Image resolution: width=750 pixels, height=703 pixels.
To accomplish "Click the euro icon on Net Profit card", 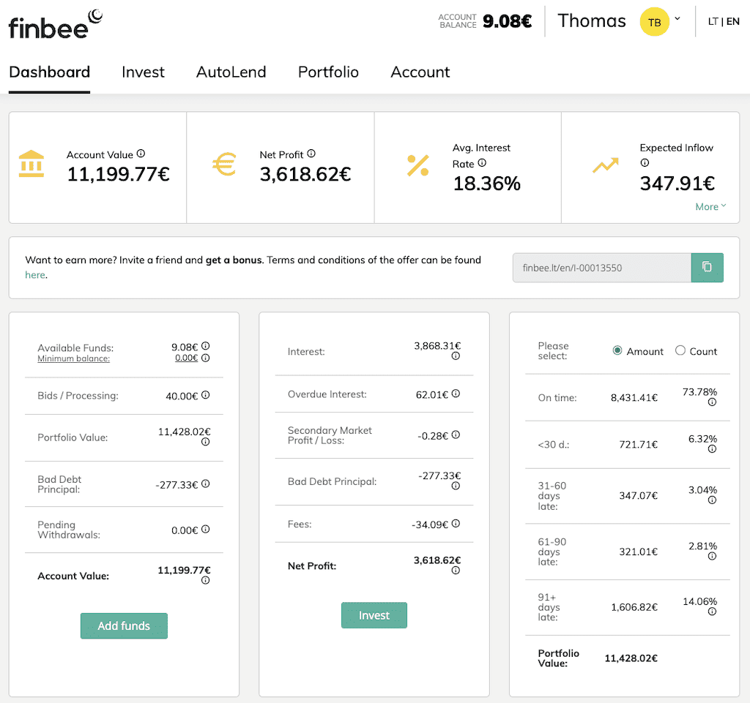I will [225, 167].
